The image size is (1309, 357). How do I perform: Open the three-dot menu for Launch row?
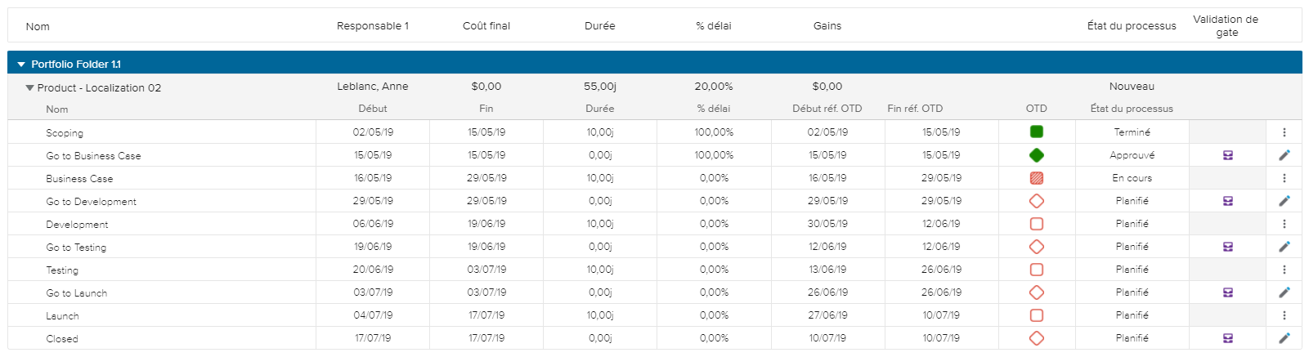[1284, 315]
